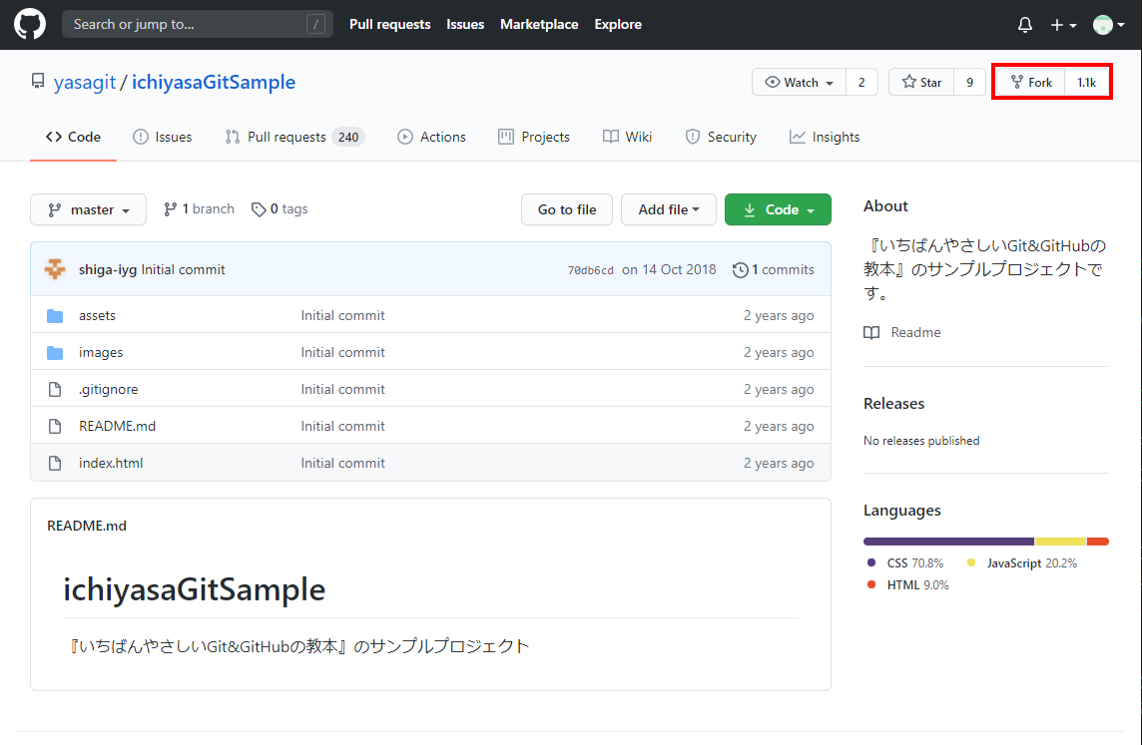
Task: Open the GitHub home logo
Action: 30,25
